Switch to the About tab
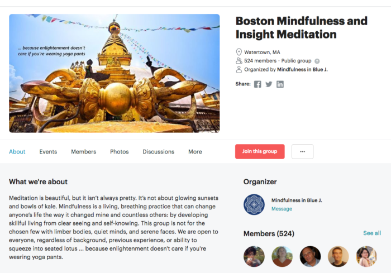 click(17, 152)
